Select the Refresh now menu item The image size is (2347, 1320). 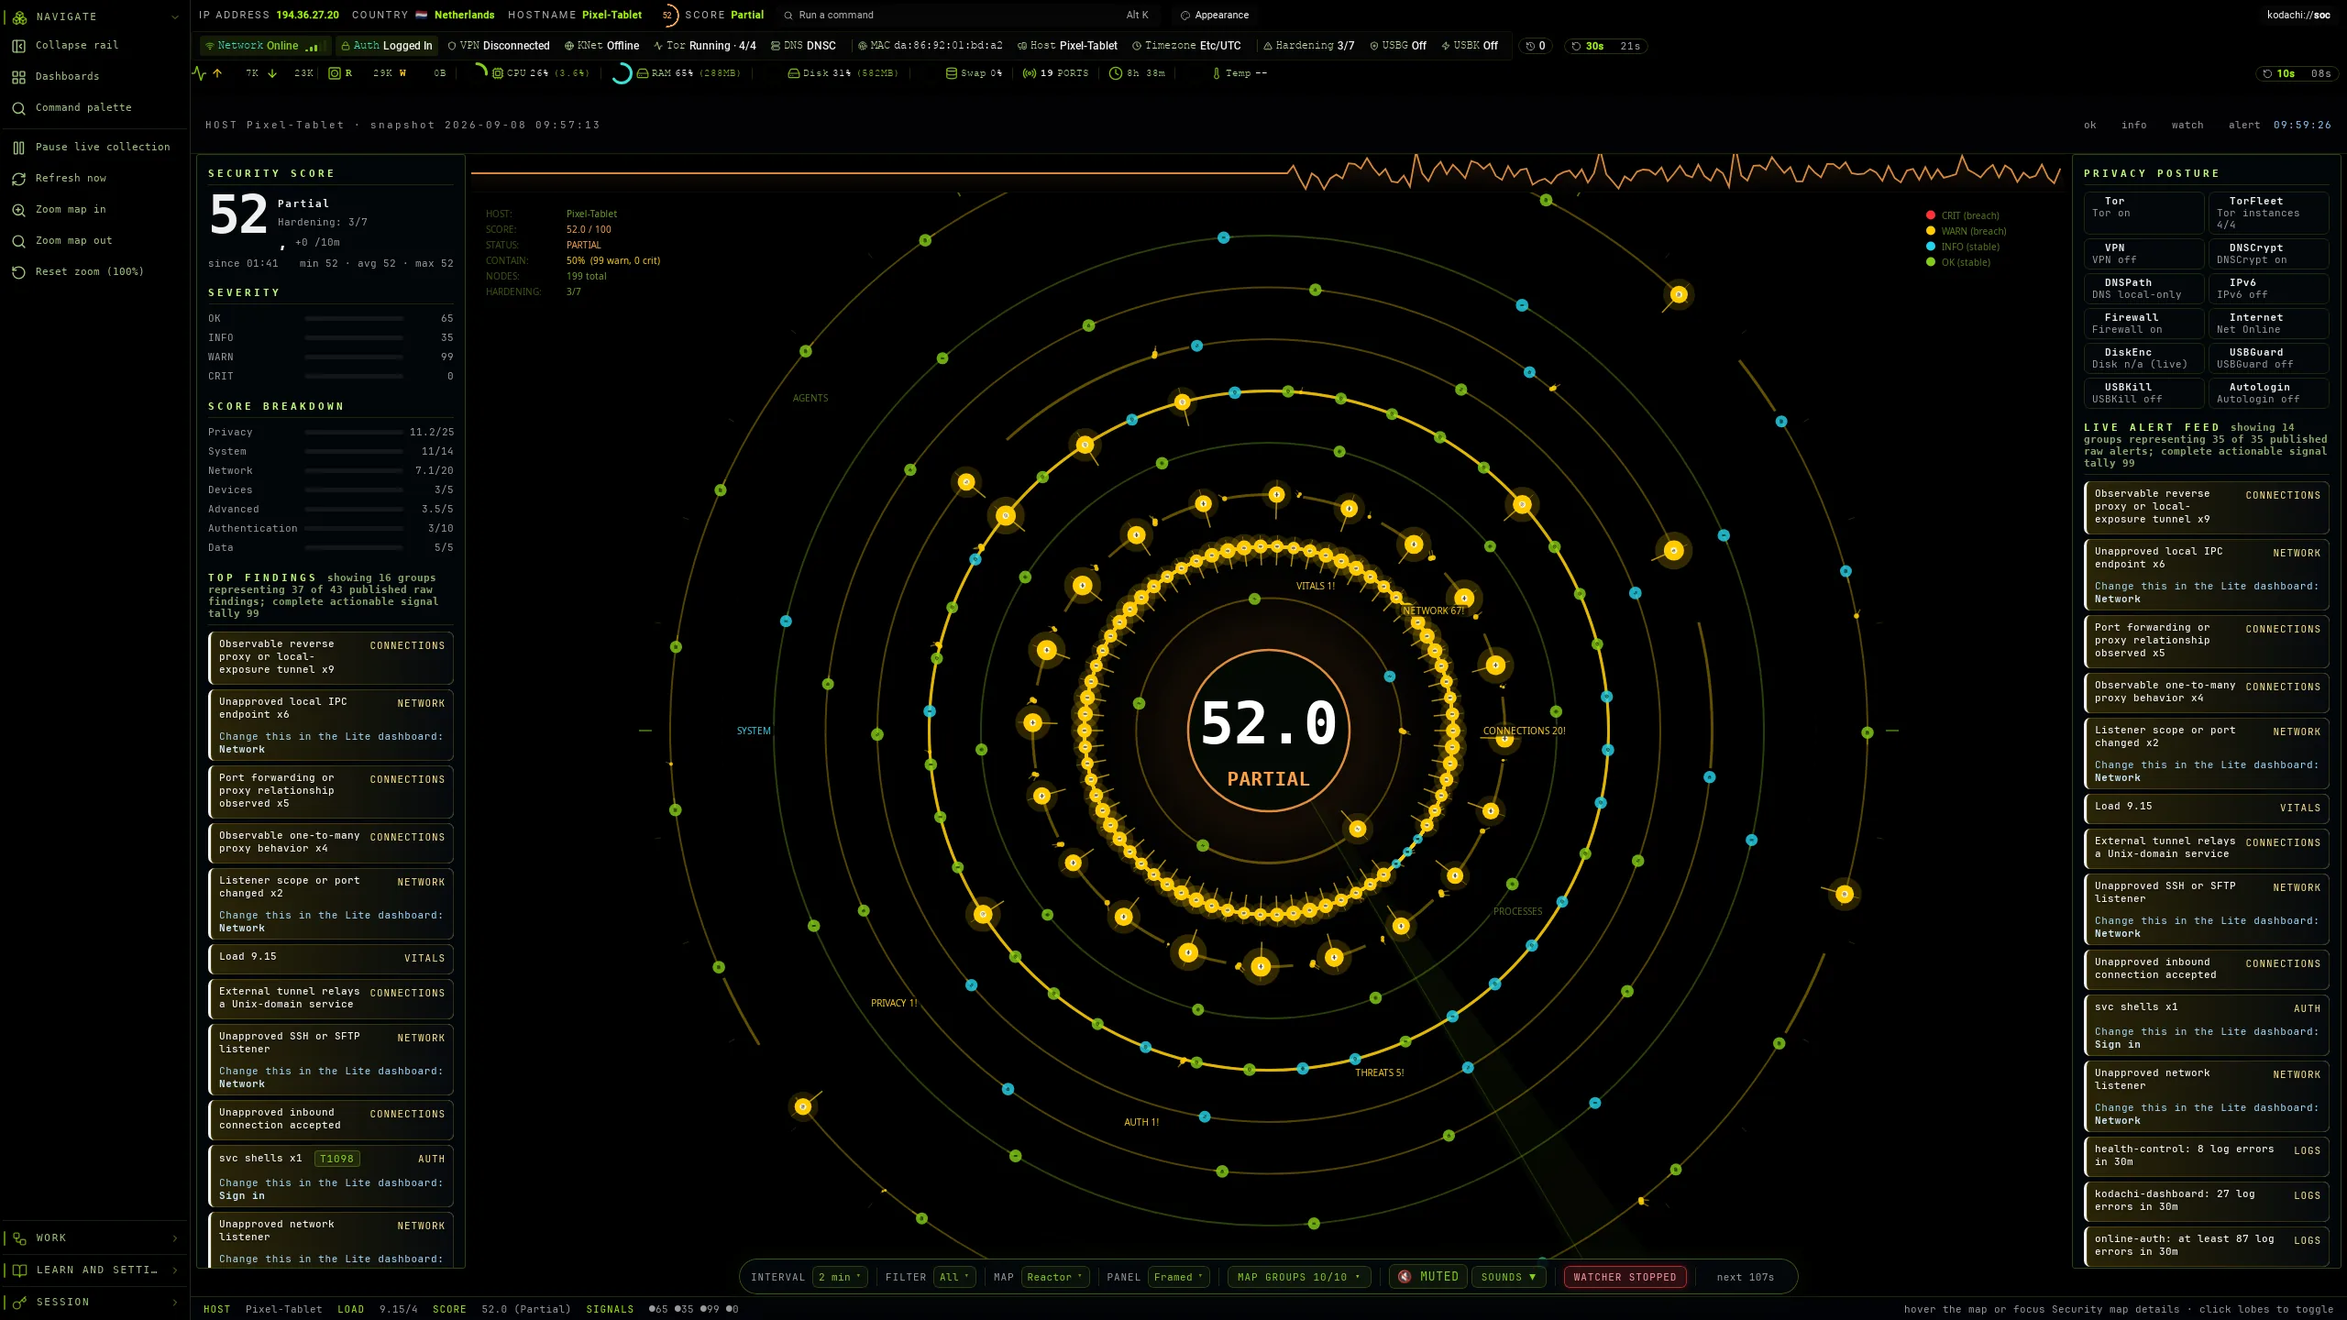pyautogui.click(x=95, y=179)
